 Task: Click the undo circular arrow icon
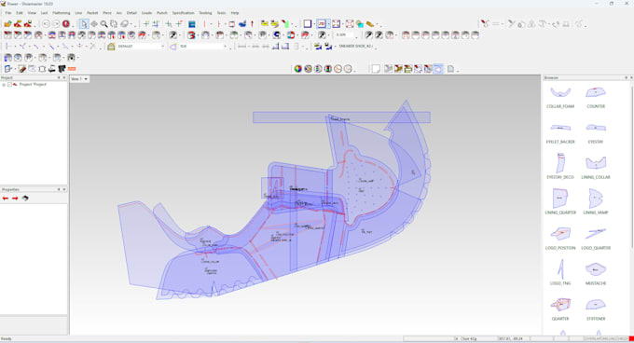point(46,24)
